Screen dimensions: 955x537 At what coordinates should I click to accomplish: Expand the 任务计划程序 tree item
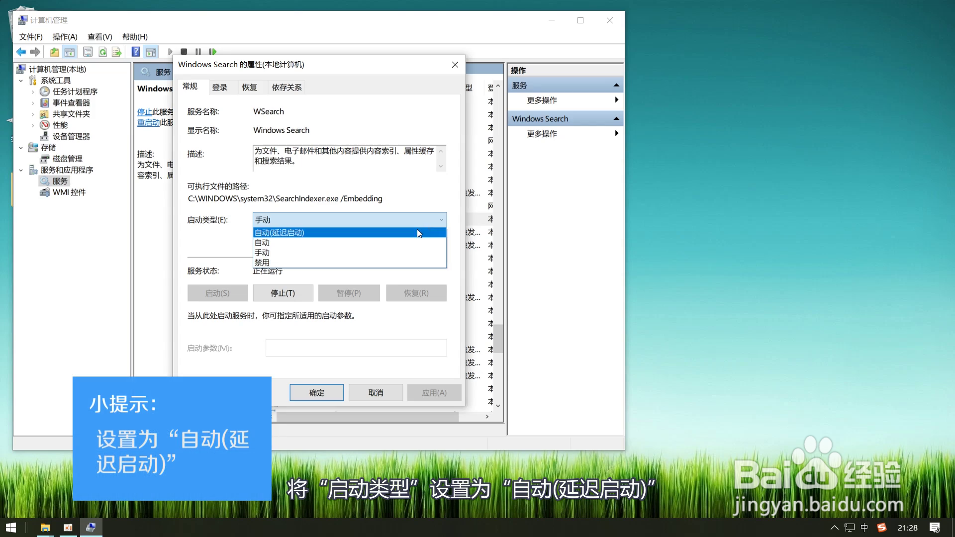(x=33, y=92)
